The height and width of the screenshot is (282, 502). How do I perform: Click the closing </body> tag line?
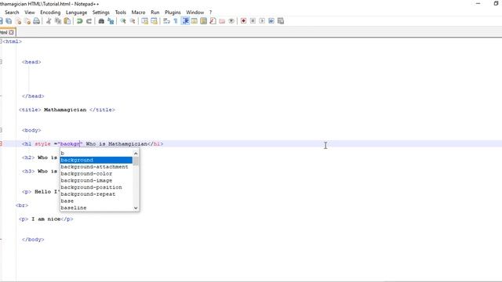(33, 240)
